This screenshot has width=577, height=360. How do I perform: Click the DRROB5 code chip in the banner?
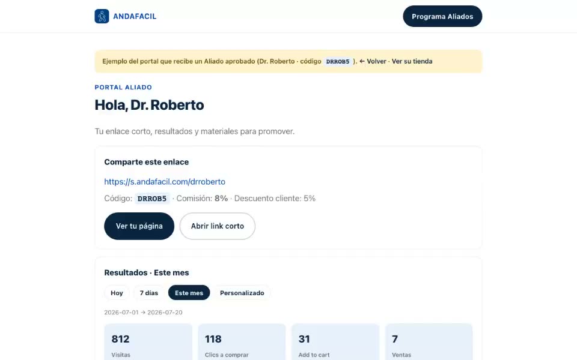tap(337, 61)
